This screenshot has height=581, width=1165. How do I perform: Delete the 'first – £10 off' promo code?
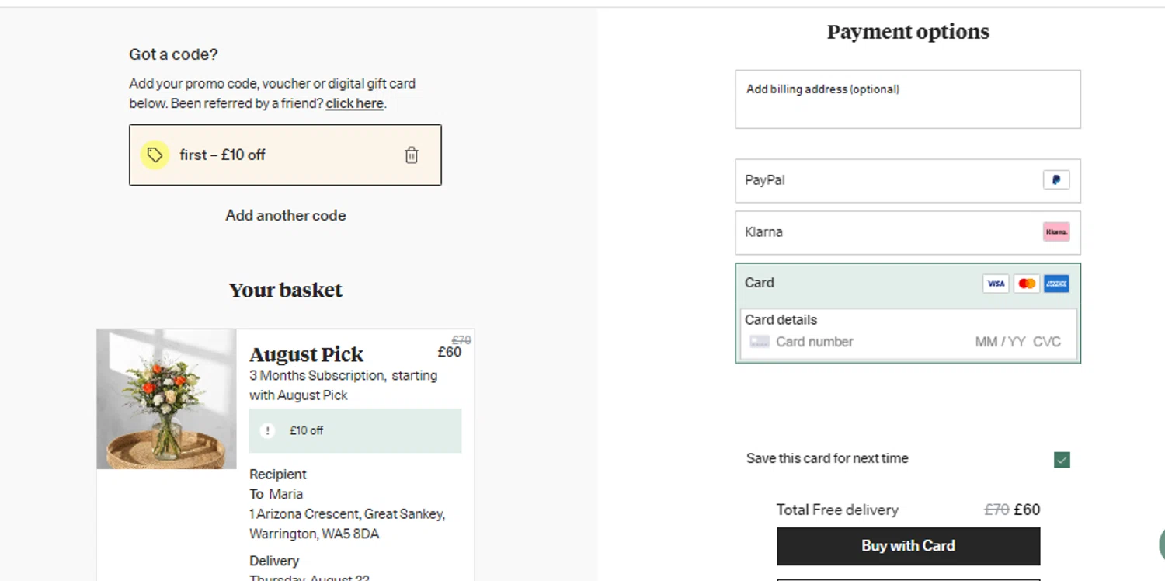412,155
